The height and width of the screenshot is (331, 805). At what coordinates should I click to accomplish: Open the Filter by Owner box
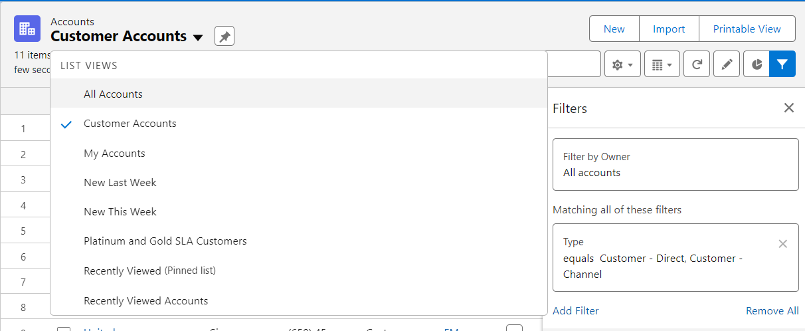(675, 165)
